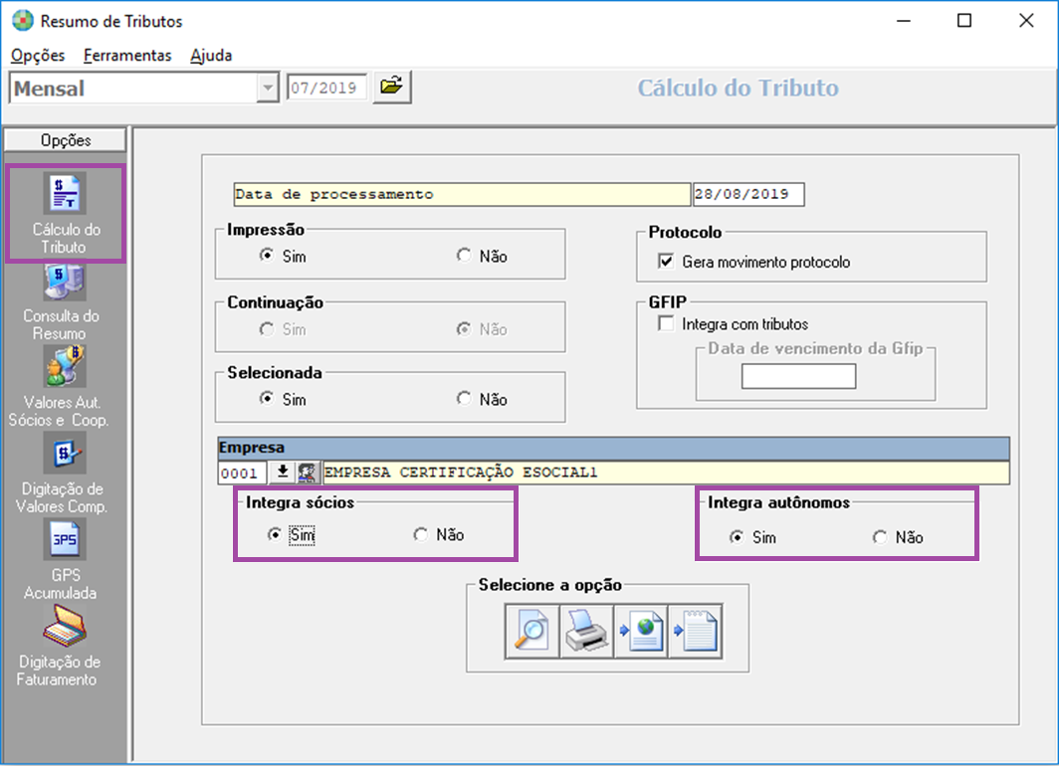
Task: Click the magnifier preview icon
Action: 531,631
